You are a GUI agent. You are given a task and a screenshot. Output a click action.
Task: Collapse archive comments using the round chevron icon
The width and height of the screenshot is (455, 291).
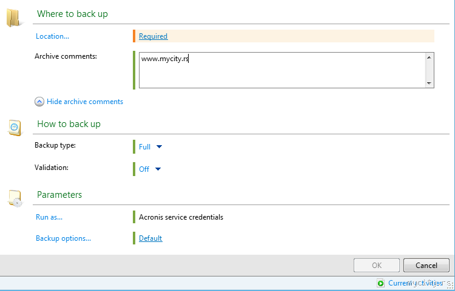[x=39, y=102]
